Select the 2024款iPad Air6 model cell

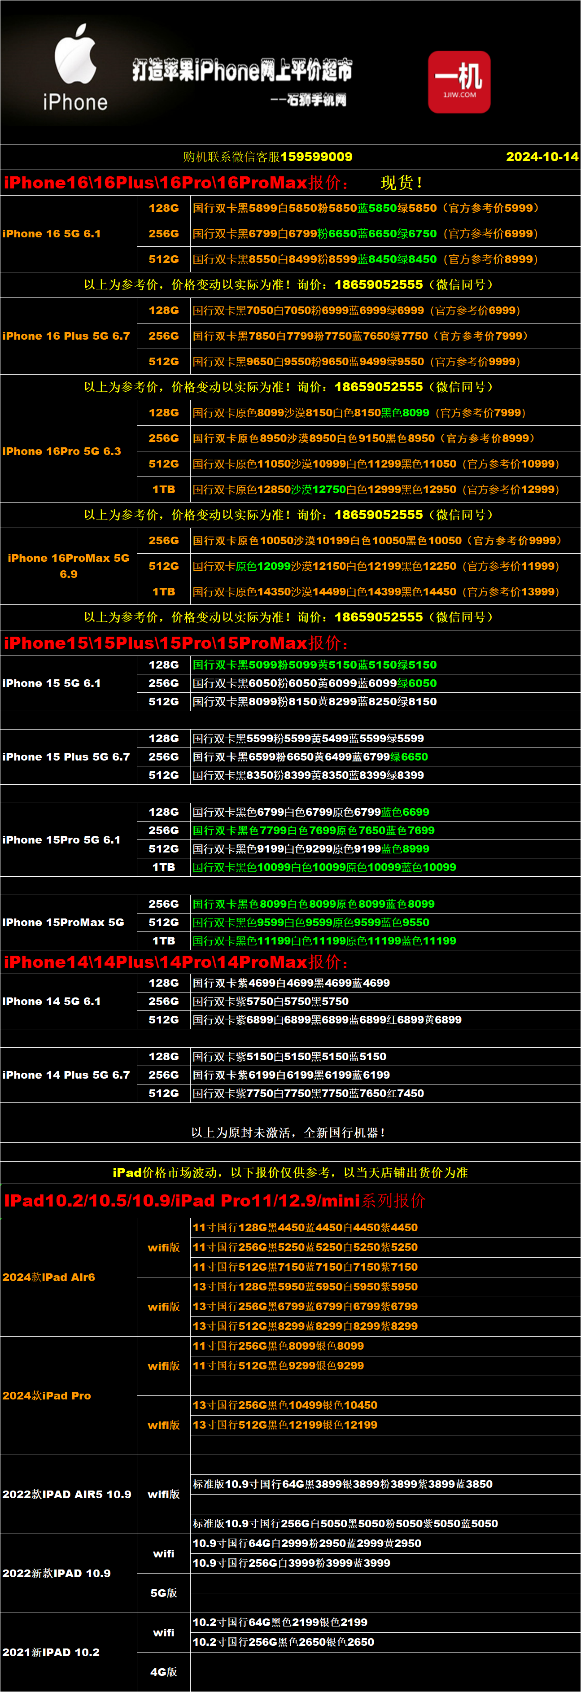click(68, 1277)
